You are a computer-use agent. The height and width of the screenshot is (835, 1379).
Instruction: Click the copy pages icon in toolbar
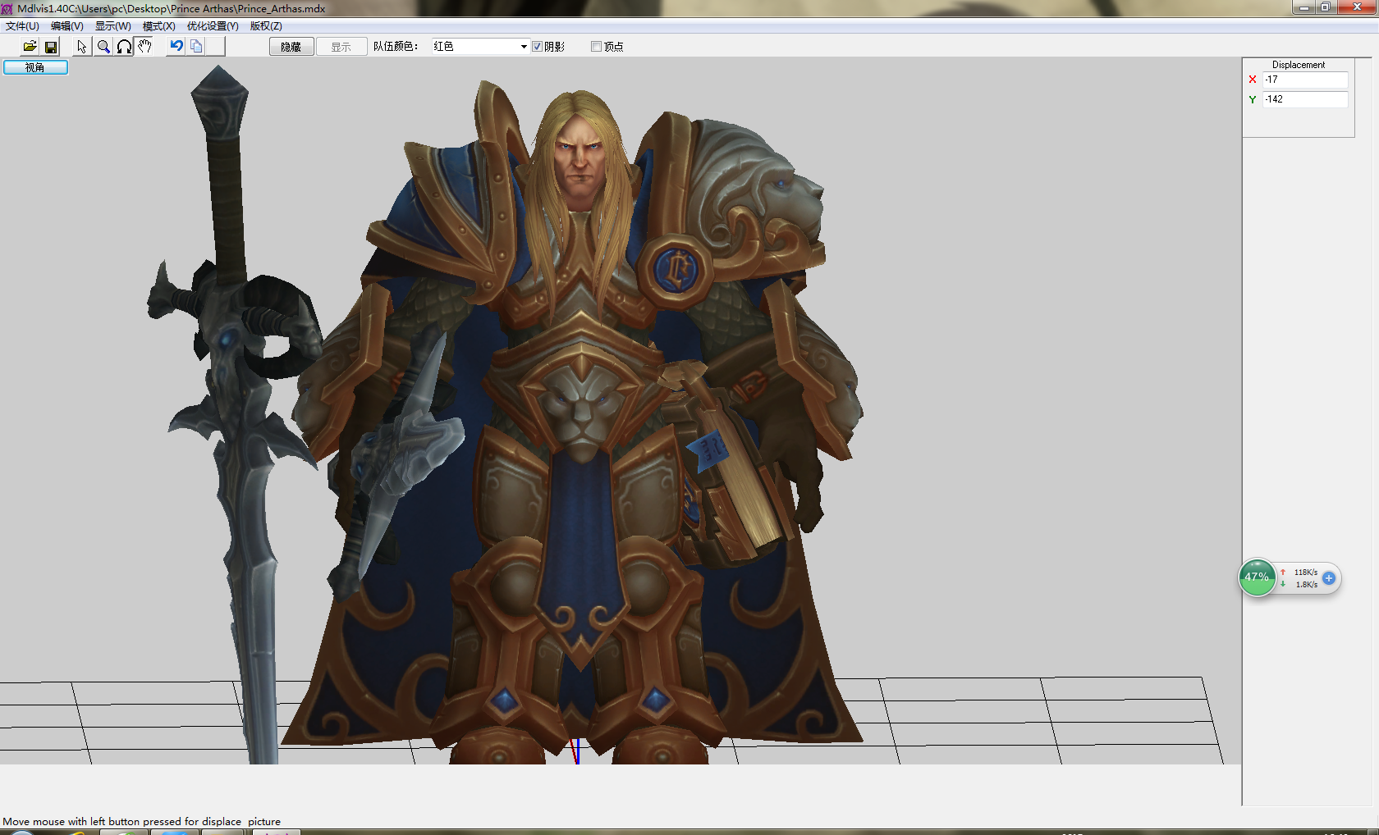tap(196, 47)
